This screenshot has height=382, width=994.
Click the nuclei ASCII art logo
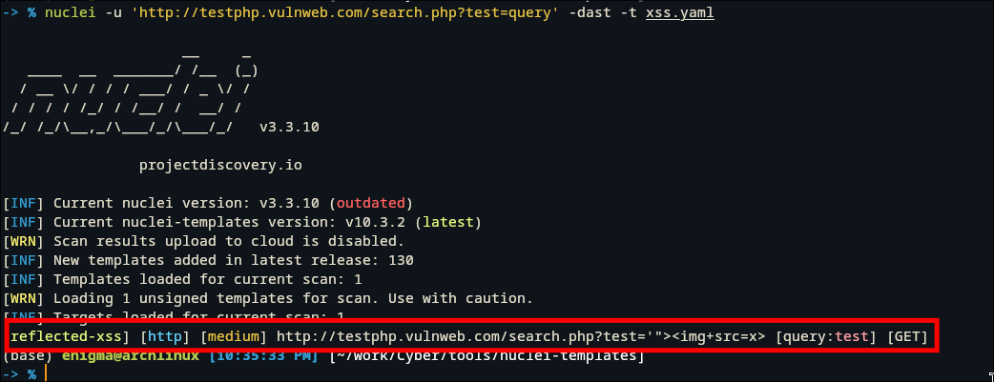click(127, 92)
